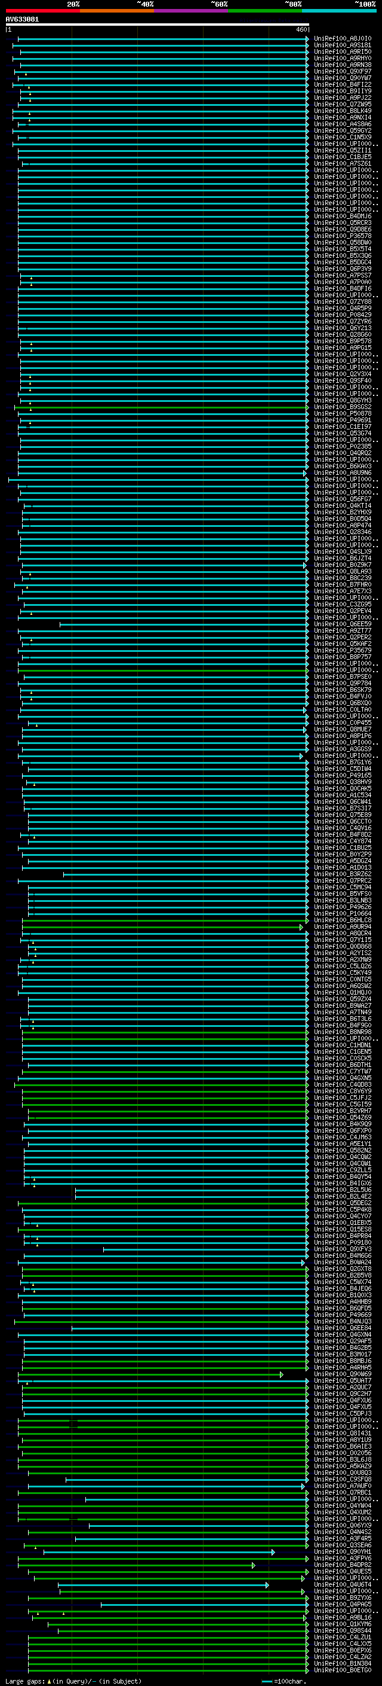
Task: Select hit label UniRef100_Q75E89
Action: 343,815
